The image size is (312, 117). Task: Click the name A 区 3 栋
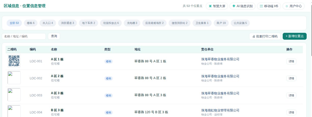(x=57, y=93)
